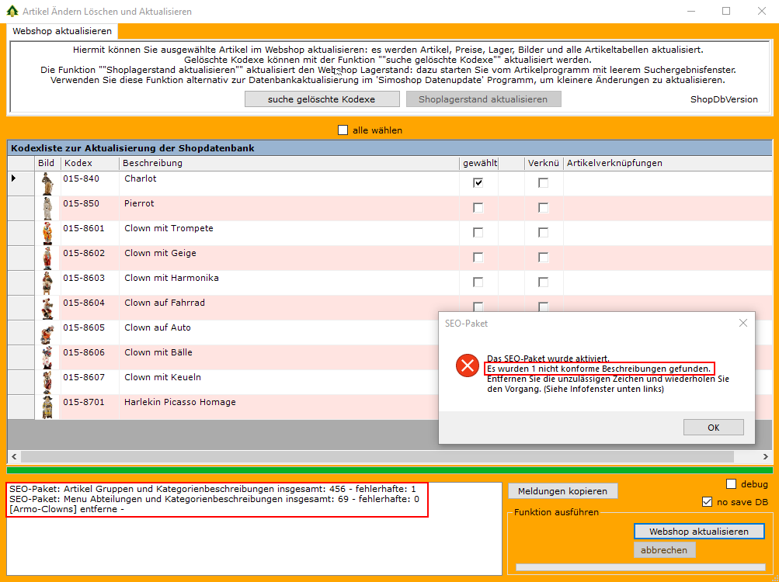Enable the 'alle wählen' checkbox
The width and height of the screenshot is (779, 582).
tap(343, 130)
